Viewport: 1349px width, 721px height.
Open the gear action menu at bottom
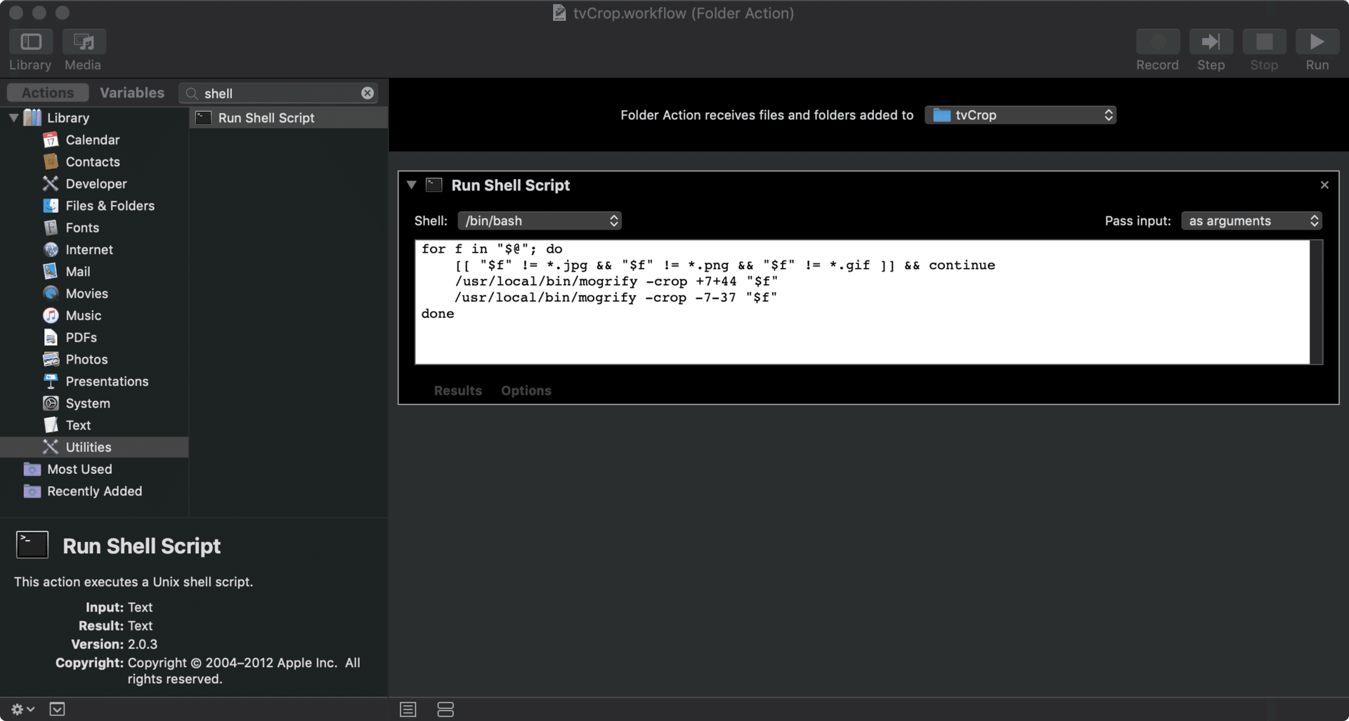22,709
